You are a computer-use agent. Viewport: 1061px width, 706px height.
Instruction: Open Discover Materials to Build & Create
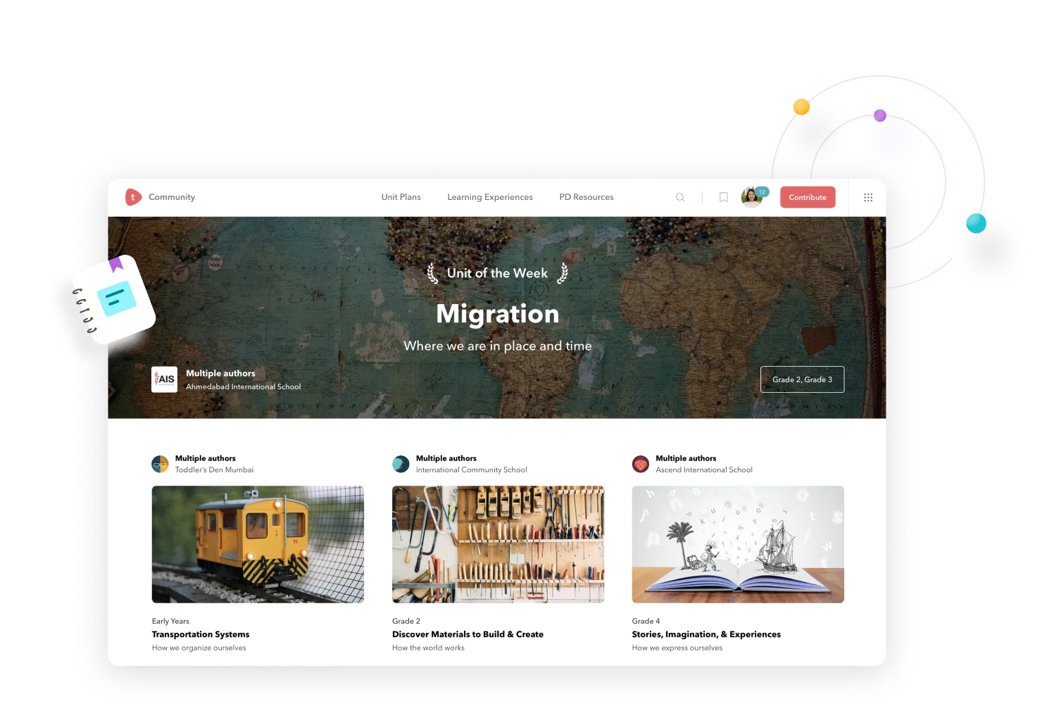coord(467,634)
